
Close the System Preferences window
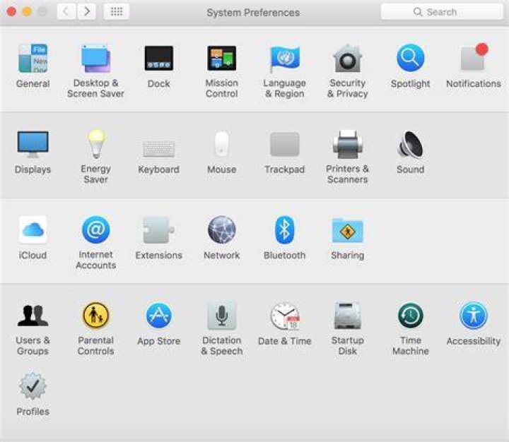click(x=11, y=12)
